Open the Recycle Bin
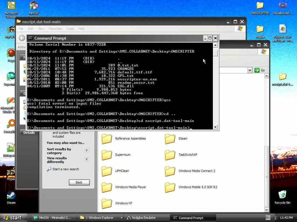This screenshot has width=297, height=222. 282,197
